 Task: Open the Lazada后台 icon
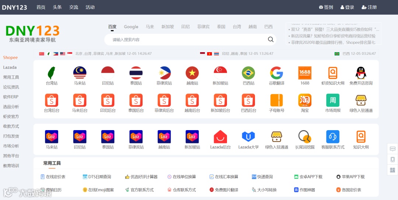[x=220, y=137]
